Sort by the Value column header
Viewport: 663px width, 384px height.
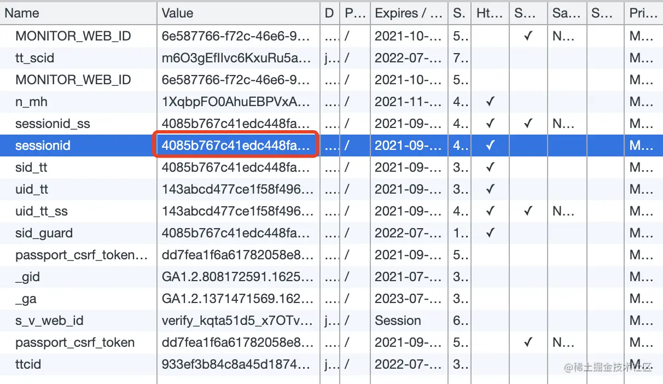point(239,14)
